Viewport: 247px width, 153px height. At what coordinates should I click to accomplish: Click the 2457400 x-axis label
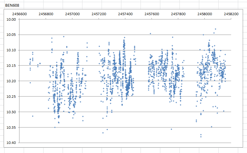pyautogui.click(x=125, y=14)
